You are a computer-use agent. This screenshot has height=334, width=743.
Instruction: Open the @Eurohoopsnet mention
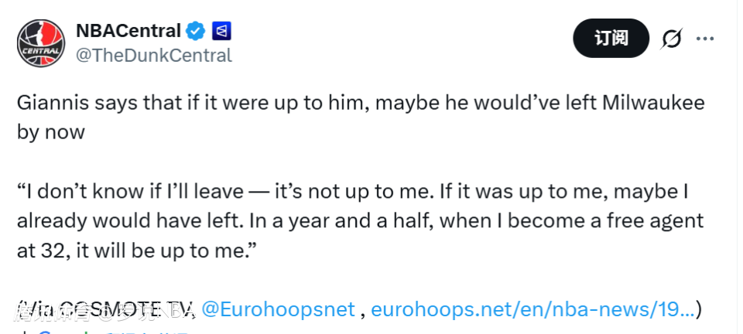click(x=277, y=309)
